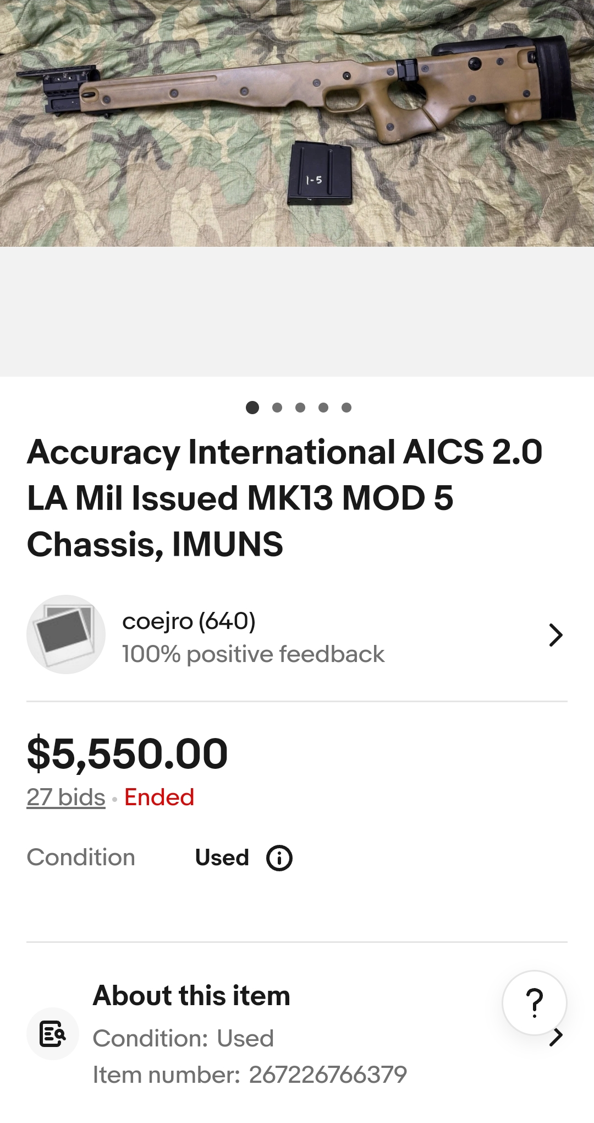Tap the red Ended status label
The image size is (594, 1123).
tap(159, 797)
